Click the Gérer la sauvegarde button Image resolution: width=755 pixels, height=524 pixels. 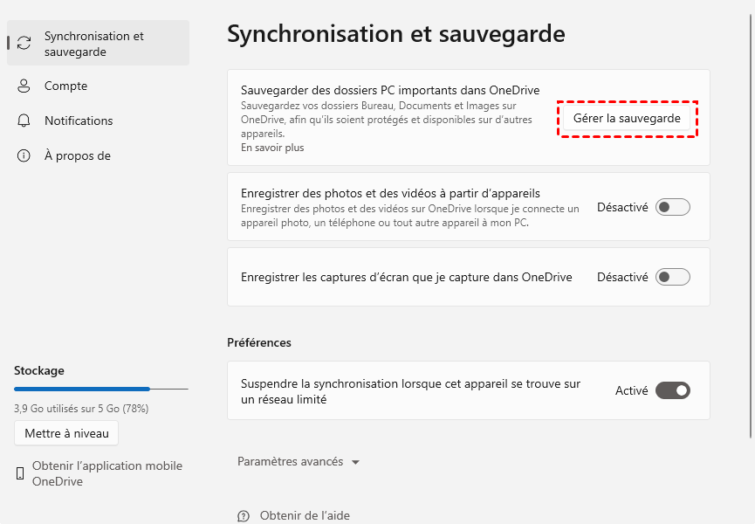(627, 117)
